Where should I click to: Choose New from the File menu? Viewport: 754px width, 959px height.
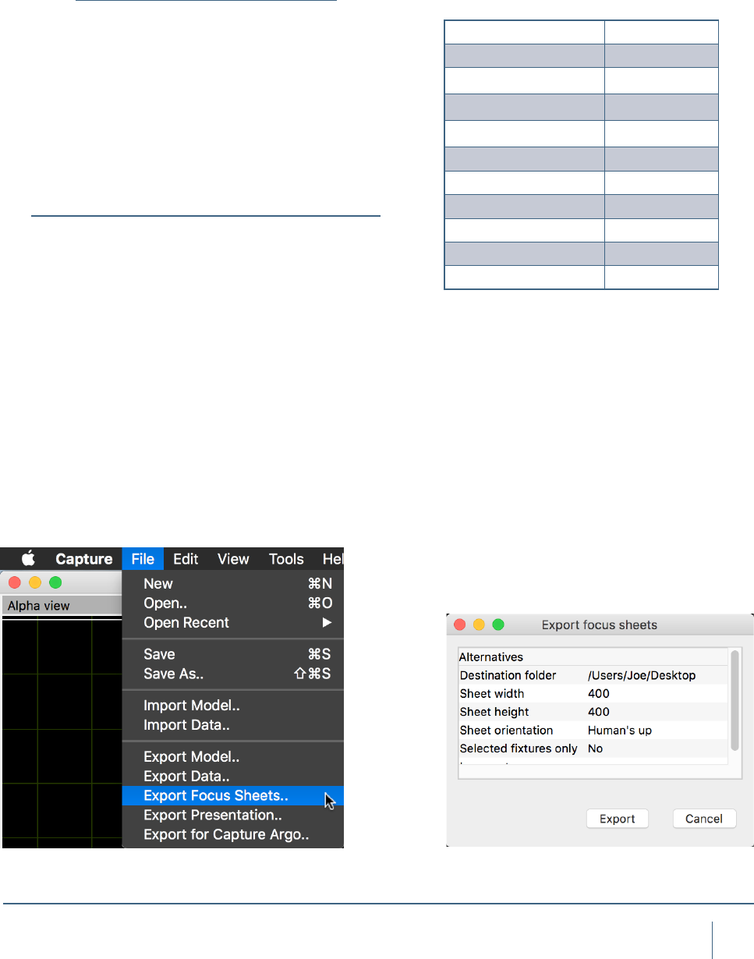(233, 583)
